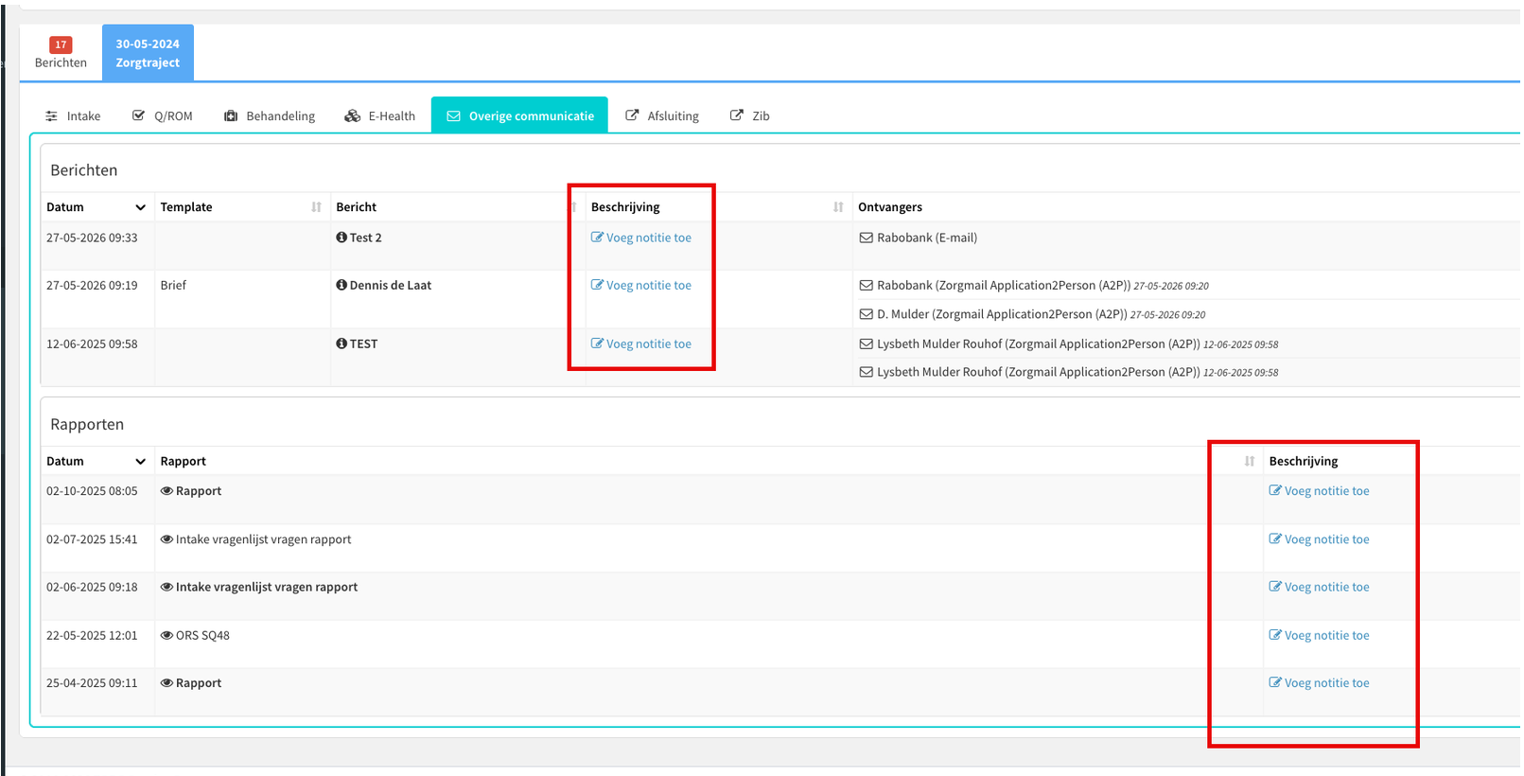
Task: Open the Afsluiting tab
Action: pyautogui.click(x=662, y=115)
